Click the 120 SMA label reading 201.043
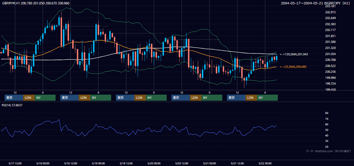This screenshot has width=354, height=166. [294, 54]
